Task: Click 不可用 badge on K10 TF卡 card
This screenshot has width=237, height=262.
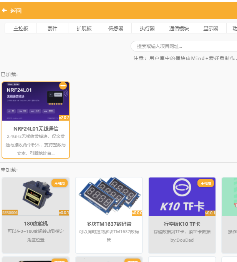Action: click(206, 183)
